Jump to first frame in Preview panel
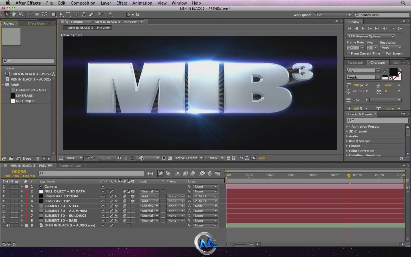Viewport: 411px width, 257px height. [349, 29]
